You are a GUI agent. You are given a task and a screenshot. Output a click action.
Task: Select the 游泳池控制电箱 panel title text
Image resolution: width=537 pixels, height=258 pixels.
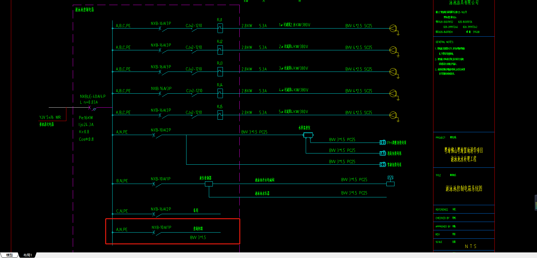[x=85, y=10]
